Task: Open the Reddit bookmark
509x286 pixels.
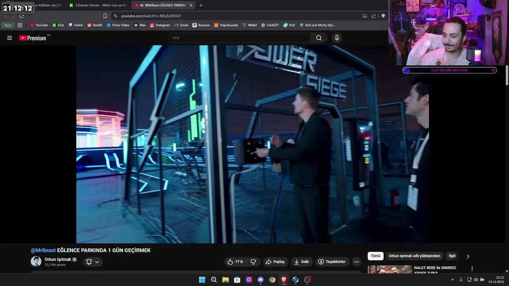Action: (x=95, y=25)
